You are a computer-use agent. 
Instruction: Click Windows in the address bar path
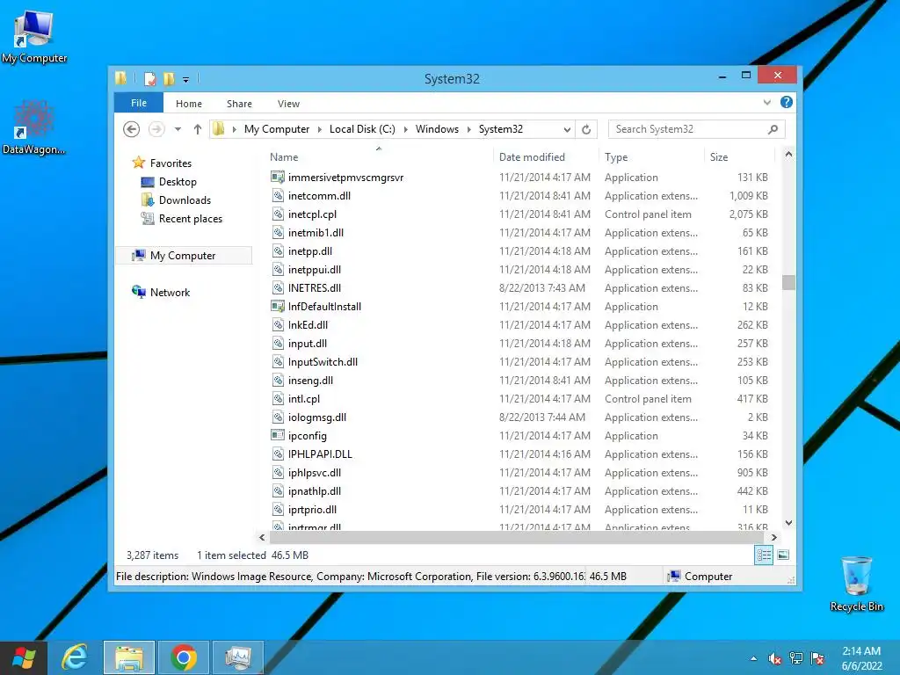tap(437, 129)
